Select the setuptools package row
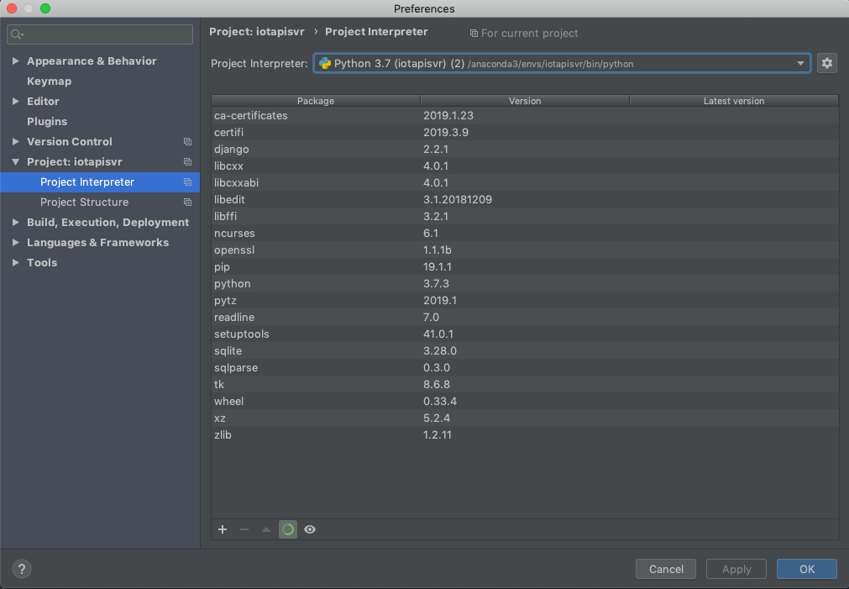This screenshot has height=589, width=849. 525,334
